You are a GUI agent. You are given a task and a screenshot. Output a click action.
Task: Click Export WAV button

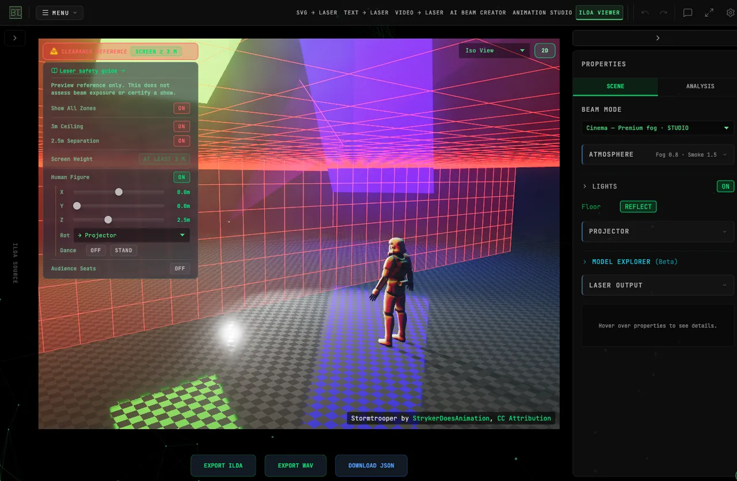pos(295,465)
